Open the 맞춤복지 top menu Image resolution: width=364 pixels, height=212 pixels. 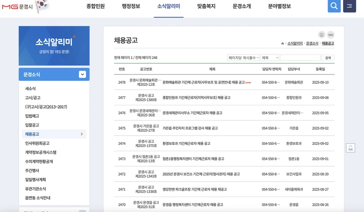click(206, 6)
